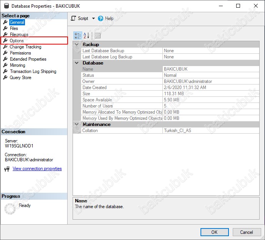Select the Name property row
Image resolution: width=265 pixels, height=240 pixels.
click(x=170, y=69)
